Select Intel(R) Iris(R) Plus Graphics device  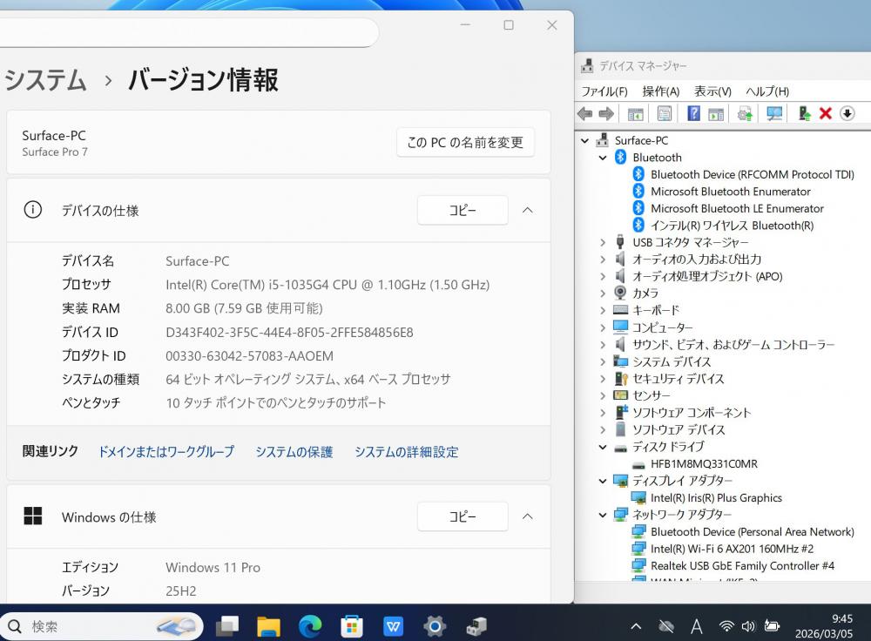[x=715, y=498]
